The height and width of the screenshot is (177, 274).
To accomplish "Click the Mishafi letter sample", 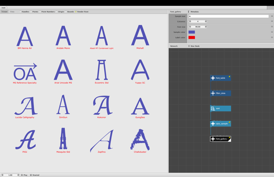I will click(x=140, y=35).
